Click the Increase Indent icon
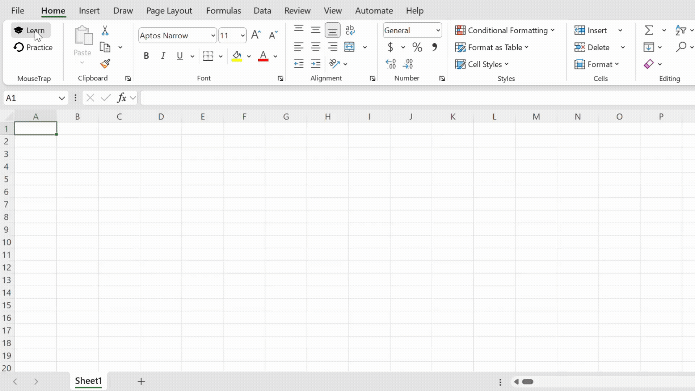 pos(316,64)
